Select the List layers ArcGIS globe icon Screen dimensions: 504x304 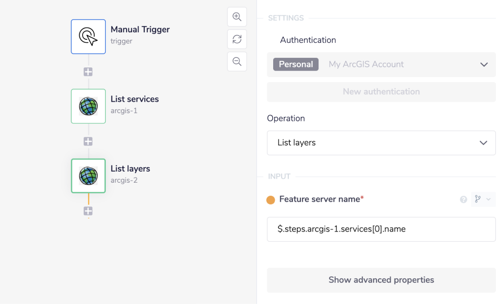coord(88,176)
